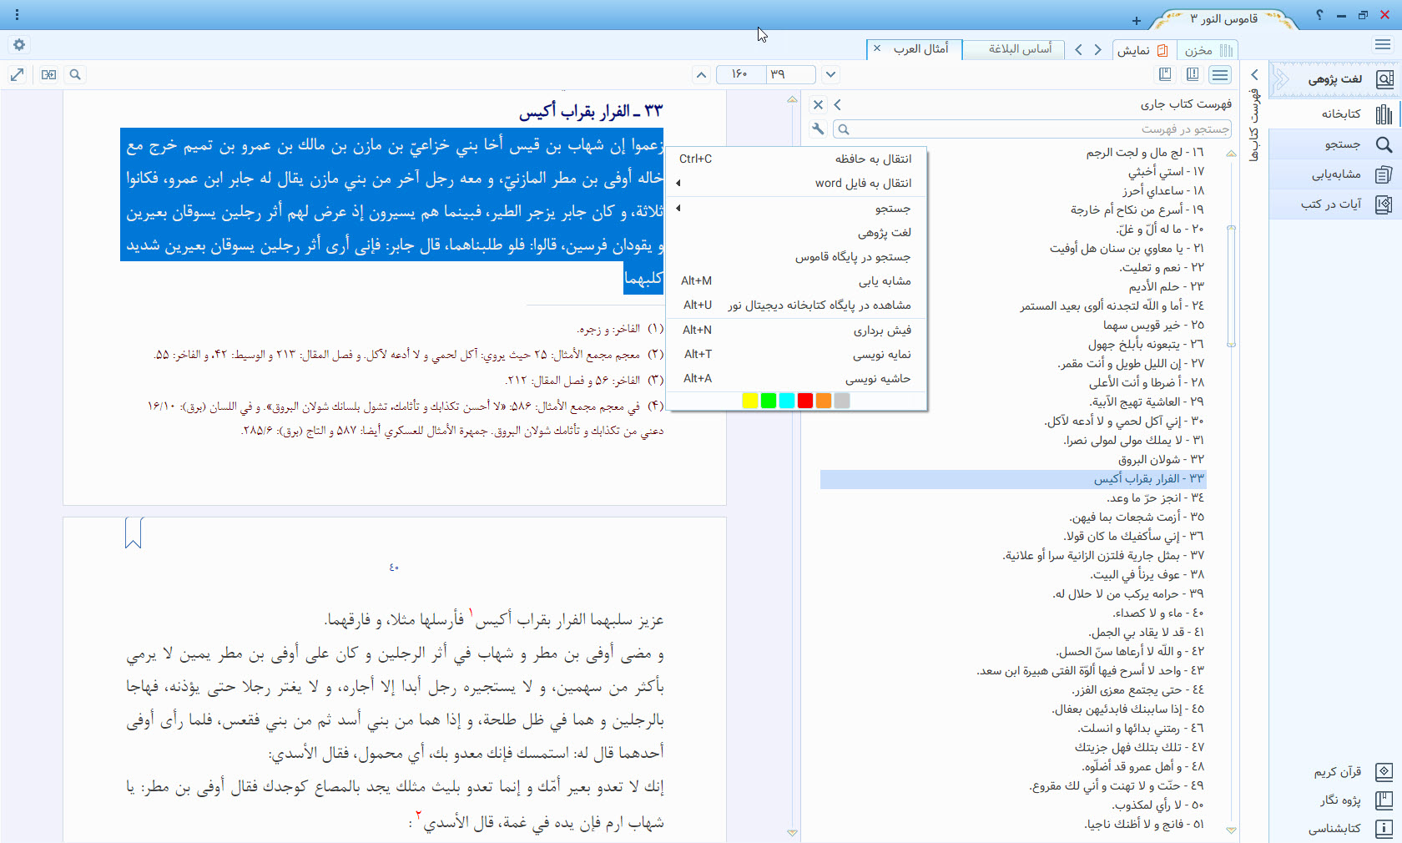Click the page bookmark ribbon icon
Screen dimensions: 1402x843
pos(134,533)
